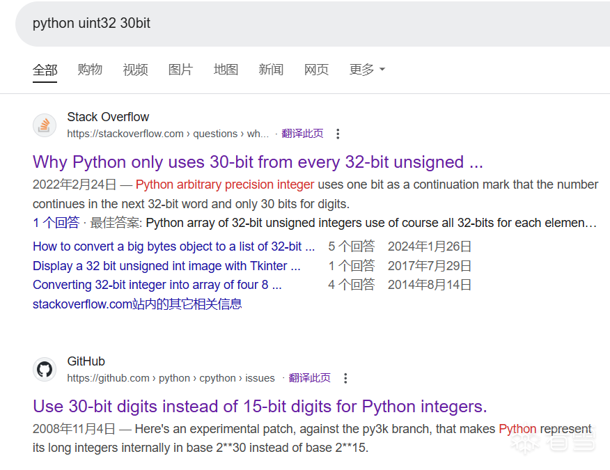The image size is (610, 470).
Task: Select the 全部 tab
Action: coord(45,70)
